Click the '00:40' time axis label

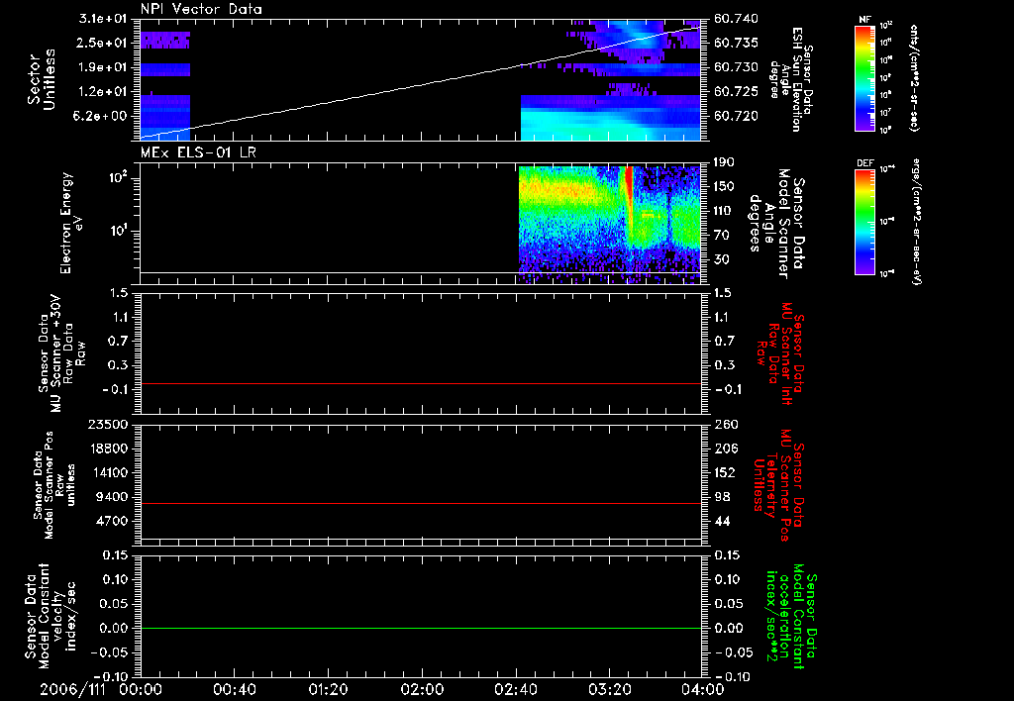234,689
